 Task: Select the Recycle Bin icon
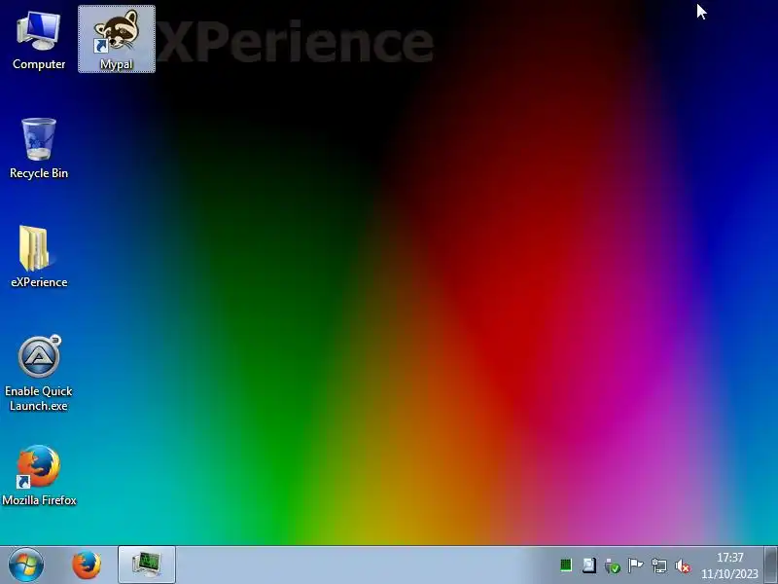click(39, 148)
